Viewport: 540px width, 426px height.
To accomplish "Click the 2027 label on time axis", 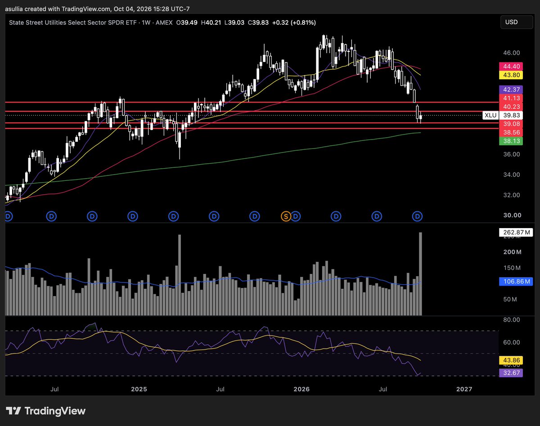I will 464,389.
